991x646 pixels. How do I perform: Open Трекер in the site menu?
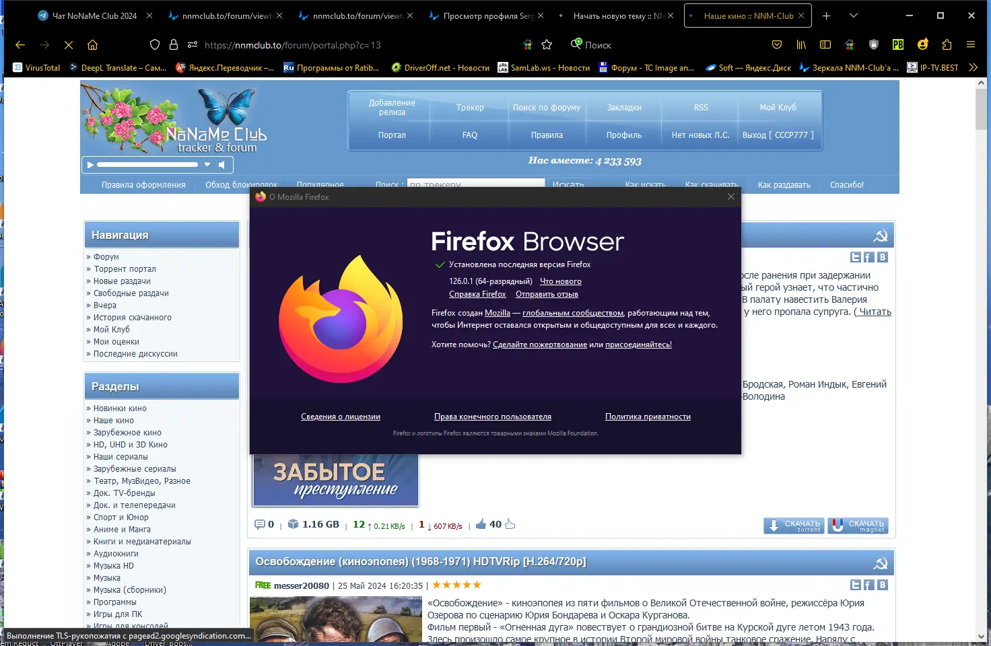tap(470, 108)
